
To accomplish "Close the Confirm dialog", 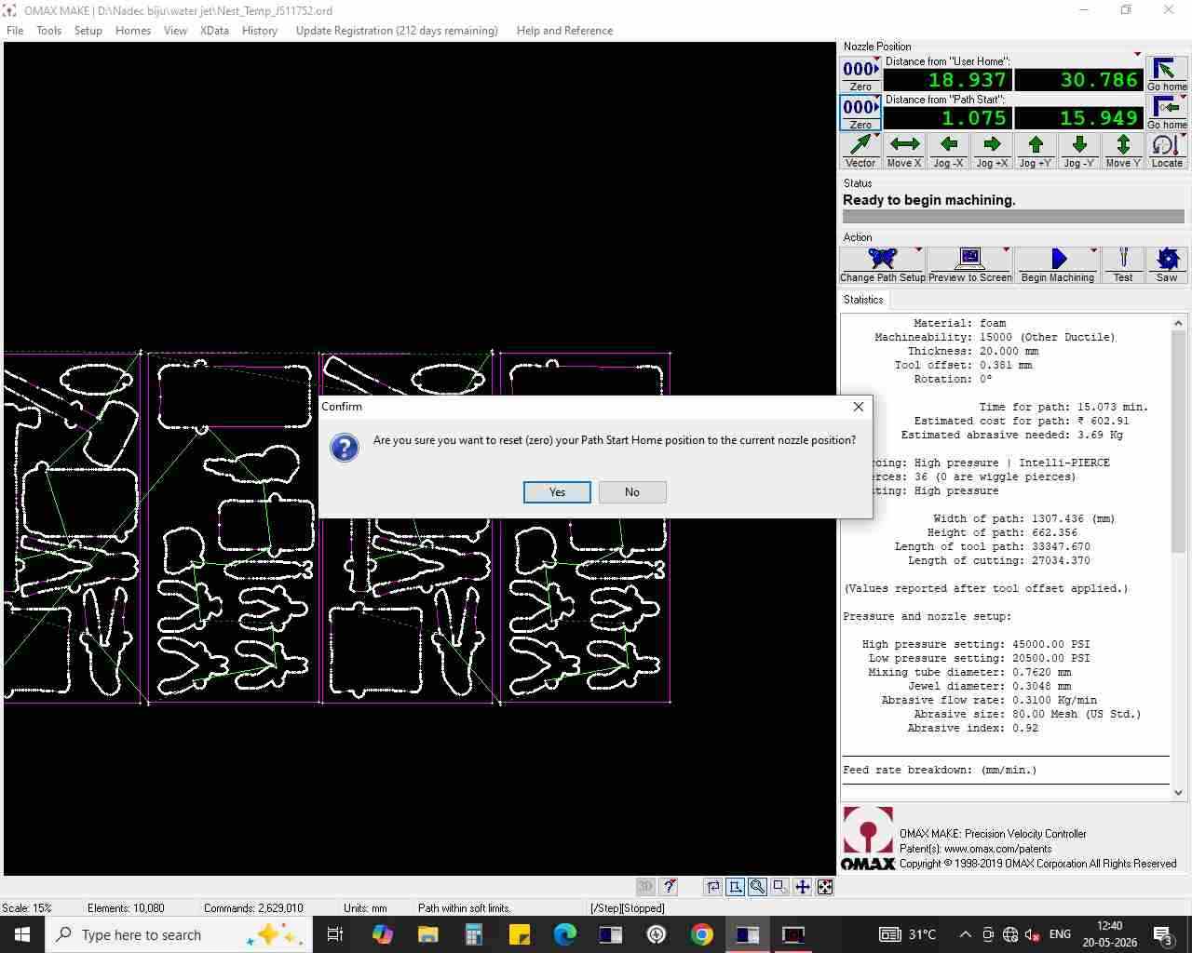I will (859, 407).
